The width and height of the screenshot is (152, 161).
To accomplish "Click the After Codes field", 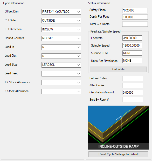I will coord(133,86).
